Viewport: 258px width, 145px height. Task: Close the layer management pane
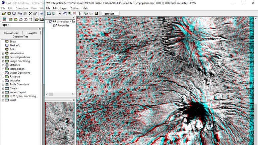click(74, 18)
